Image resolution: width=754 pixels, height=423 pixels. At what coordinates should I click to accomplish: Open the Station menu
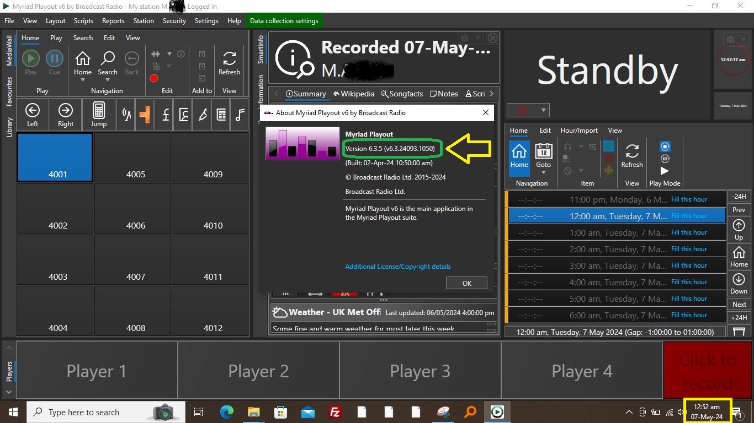point(144,21)
